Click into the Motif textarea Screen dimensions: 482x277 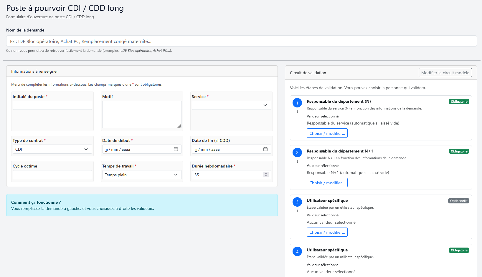click(142, 115)
